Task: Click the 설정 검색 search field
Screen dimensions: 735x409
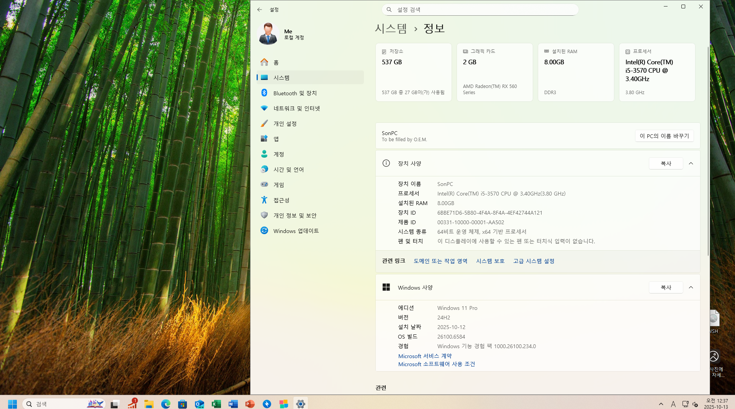Action: (480, 10)
